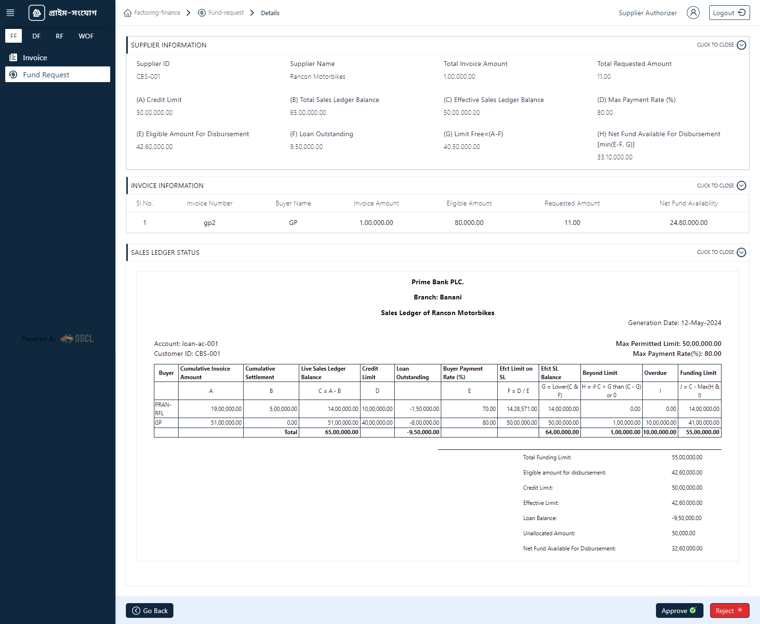
Task: Click the Fund-request dollar icon in breadcrumb
Action: pos(202,13)
